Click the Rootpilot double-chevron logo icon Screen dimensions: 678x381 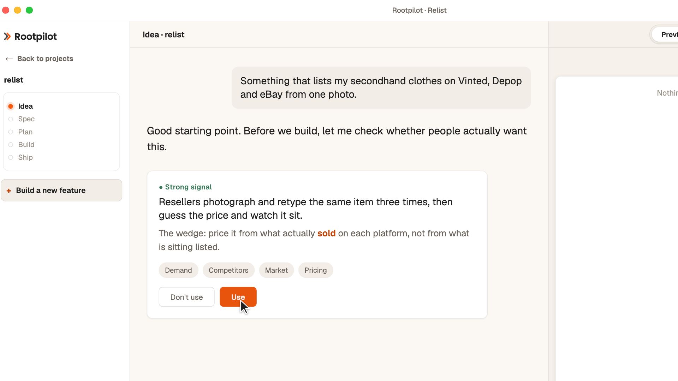pos(7,36)
